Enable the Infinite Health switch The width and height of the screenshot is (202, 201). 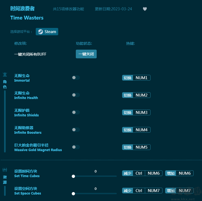[76, 95]
